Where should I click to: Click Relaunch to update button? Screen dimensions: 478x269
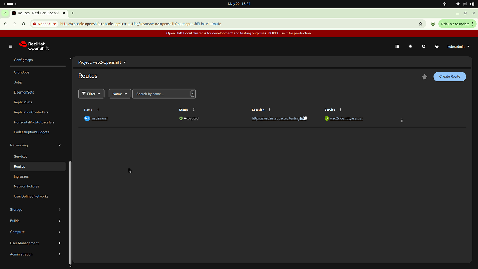(x=457, y=24)
